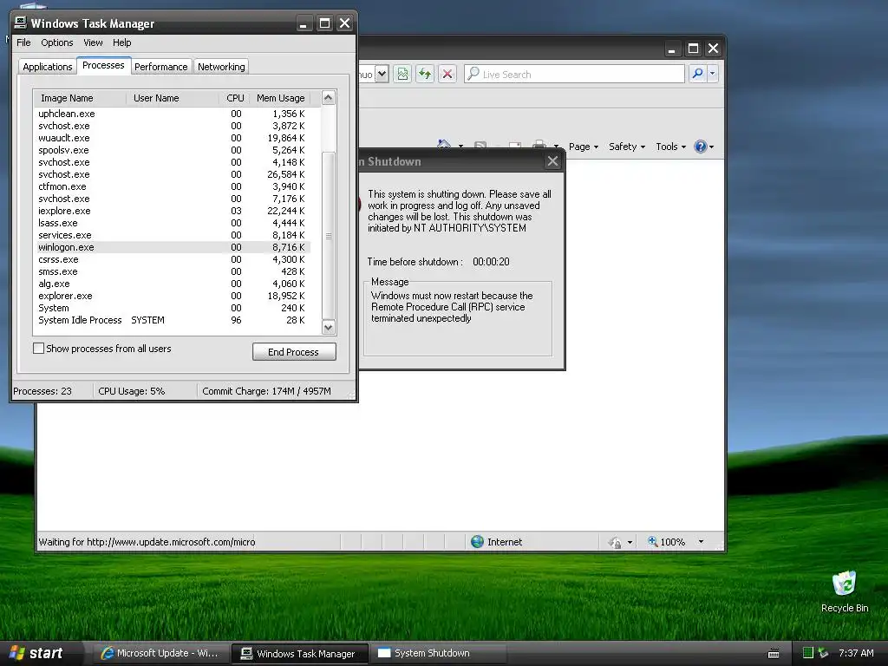This screenshot has width=888, height=666.
Task: Open the search provider dropdown arrow
Action: [713, 74]
